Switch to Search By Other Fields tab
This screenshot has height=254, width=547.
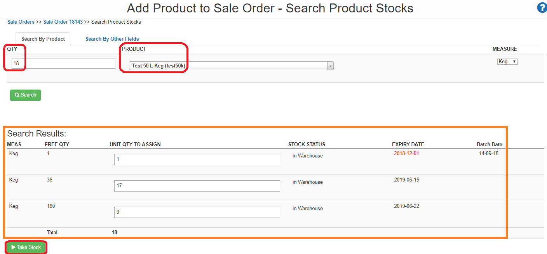(x=112, y=39)
